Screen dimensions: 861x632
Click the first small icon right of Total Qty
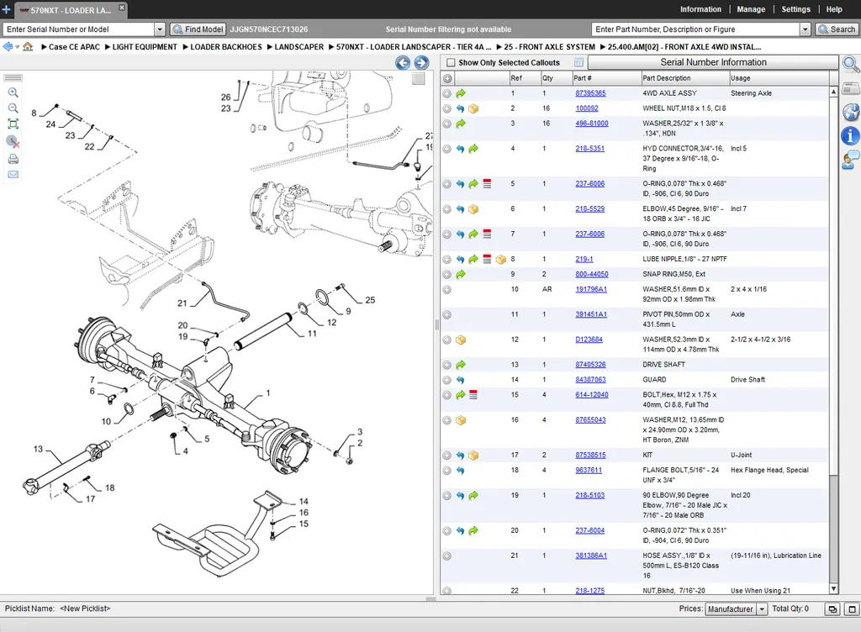pos(833,609)
